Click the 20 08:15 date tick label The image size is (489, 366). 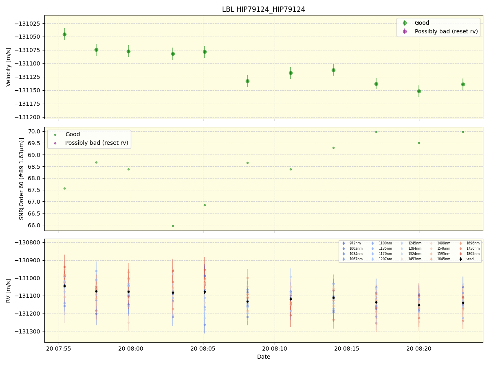coord(347,349)
